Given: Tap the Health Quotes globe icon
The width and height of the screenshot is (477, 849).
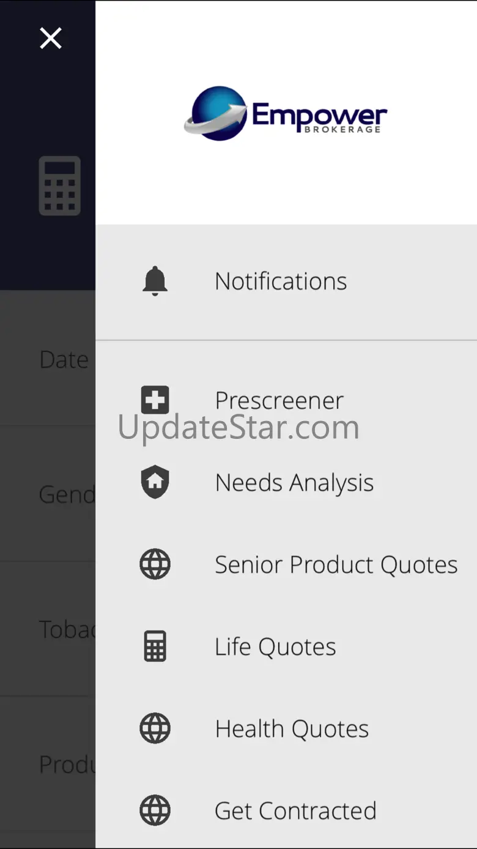Looking at the screenshot, I should (155, 728).
